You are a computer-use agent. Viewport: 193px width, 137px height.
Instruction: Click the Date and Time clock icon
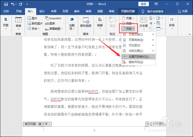tap(159, 23)
